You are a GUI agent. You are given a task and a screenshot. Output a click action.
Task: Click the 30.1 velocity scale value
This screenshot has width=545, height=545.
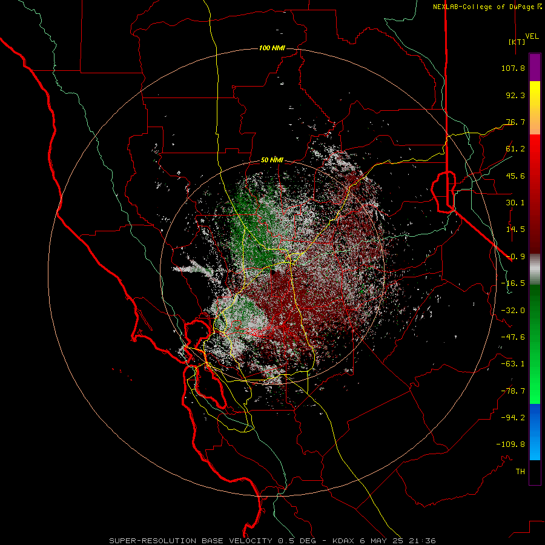515,203
